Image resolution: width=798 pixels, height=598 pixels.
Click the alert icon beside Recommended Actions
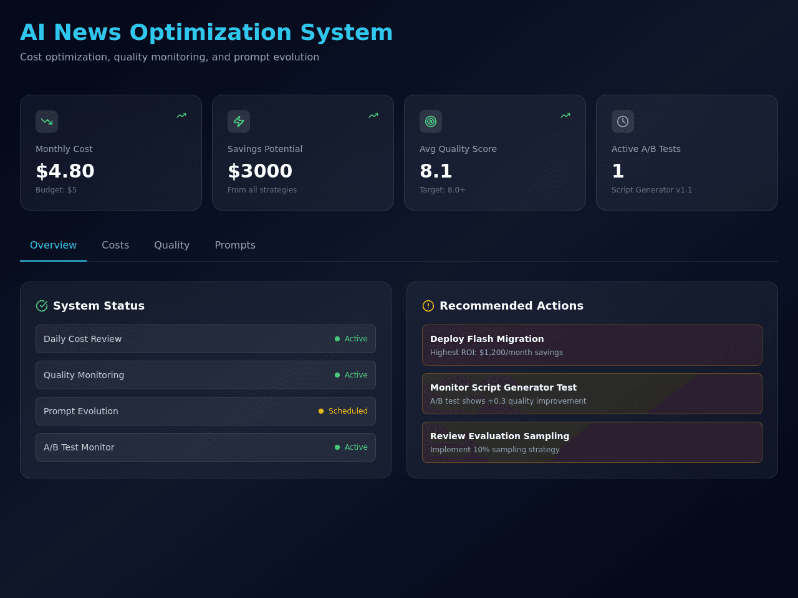[428, 306]
